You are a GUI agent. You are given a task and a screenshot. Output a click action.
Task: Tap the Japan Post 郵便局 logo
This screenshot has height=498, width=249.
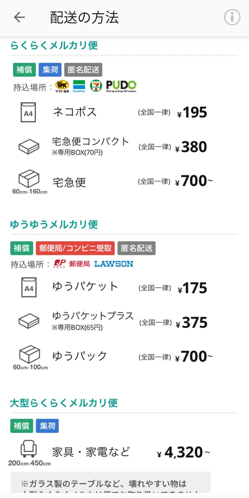tap(72, 264)
